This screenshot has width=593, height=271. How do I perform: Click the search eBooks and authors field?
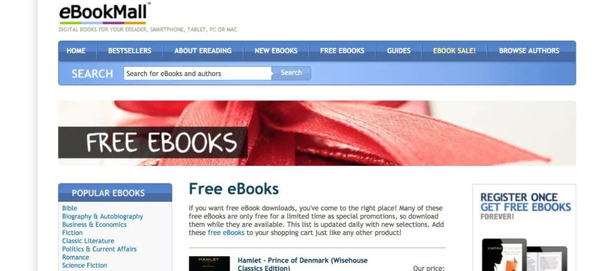pos(197,73)
